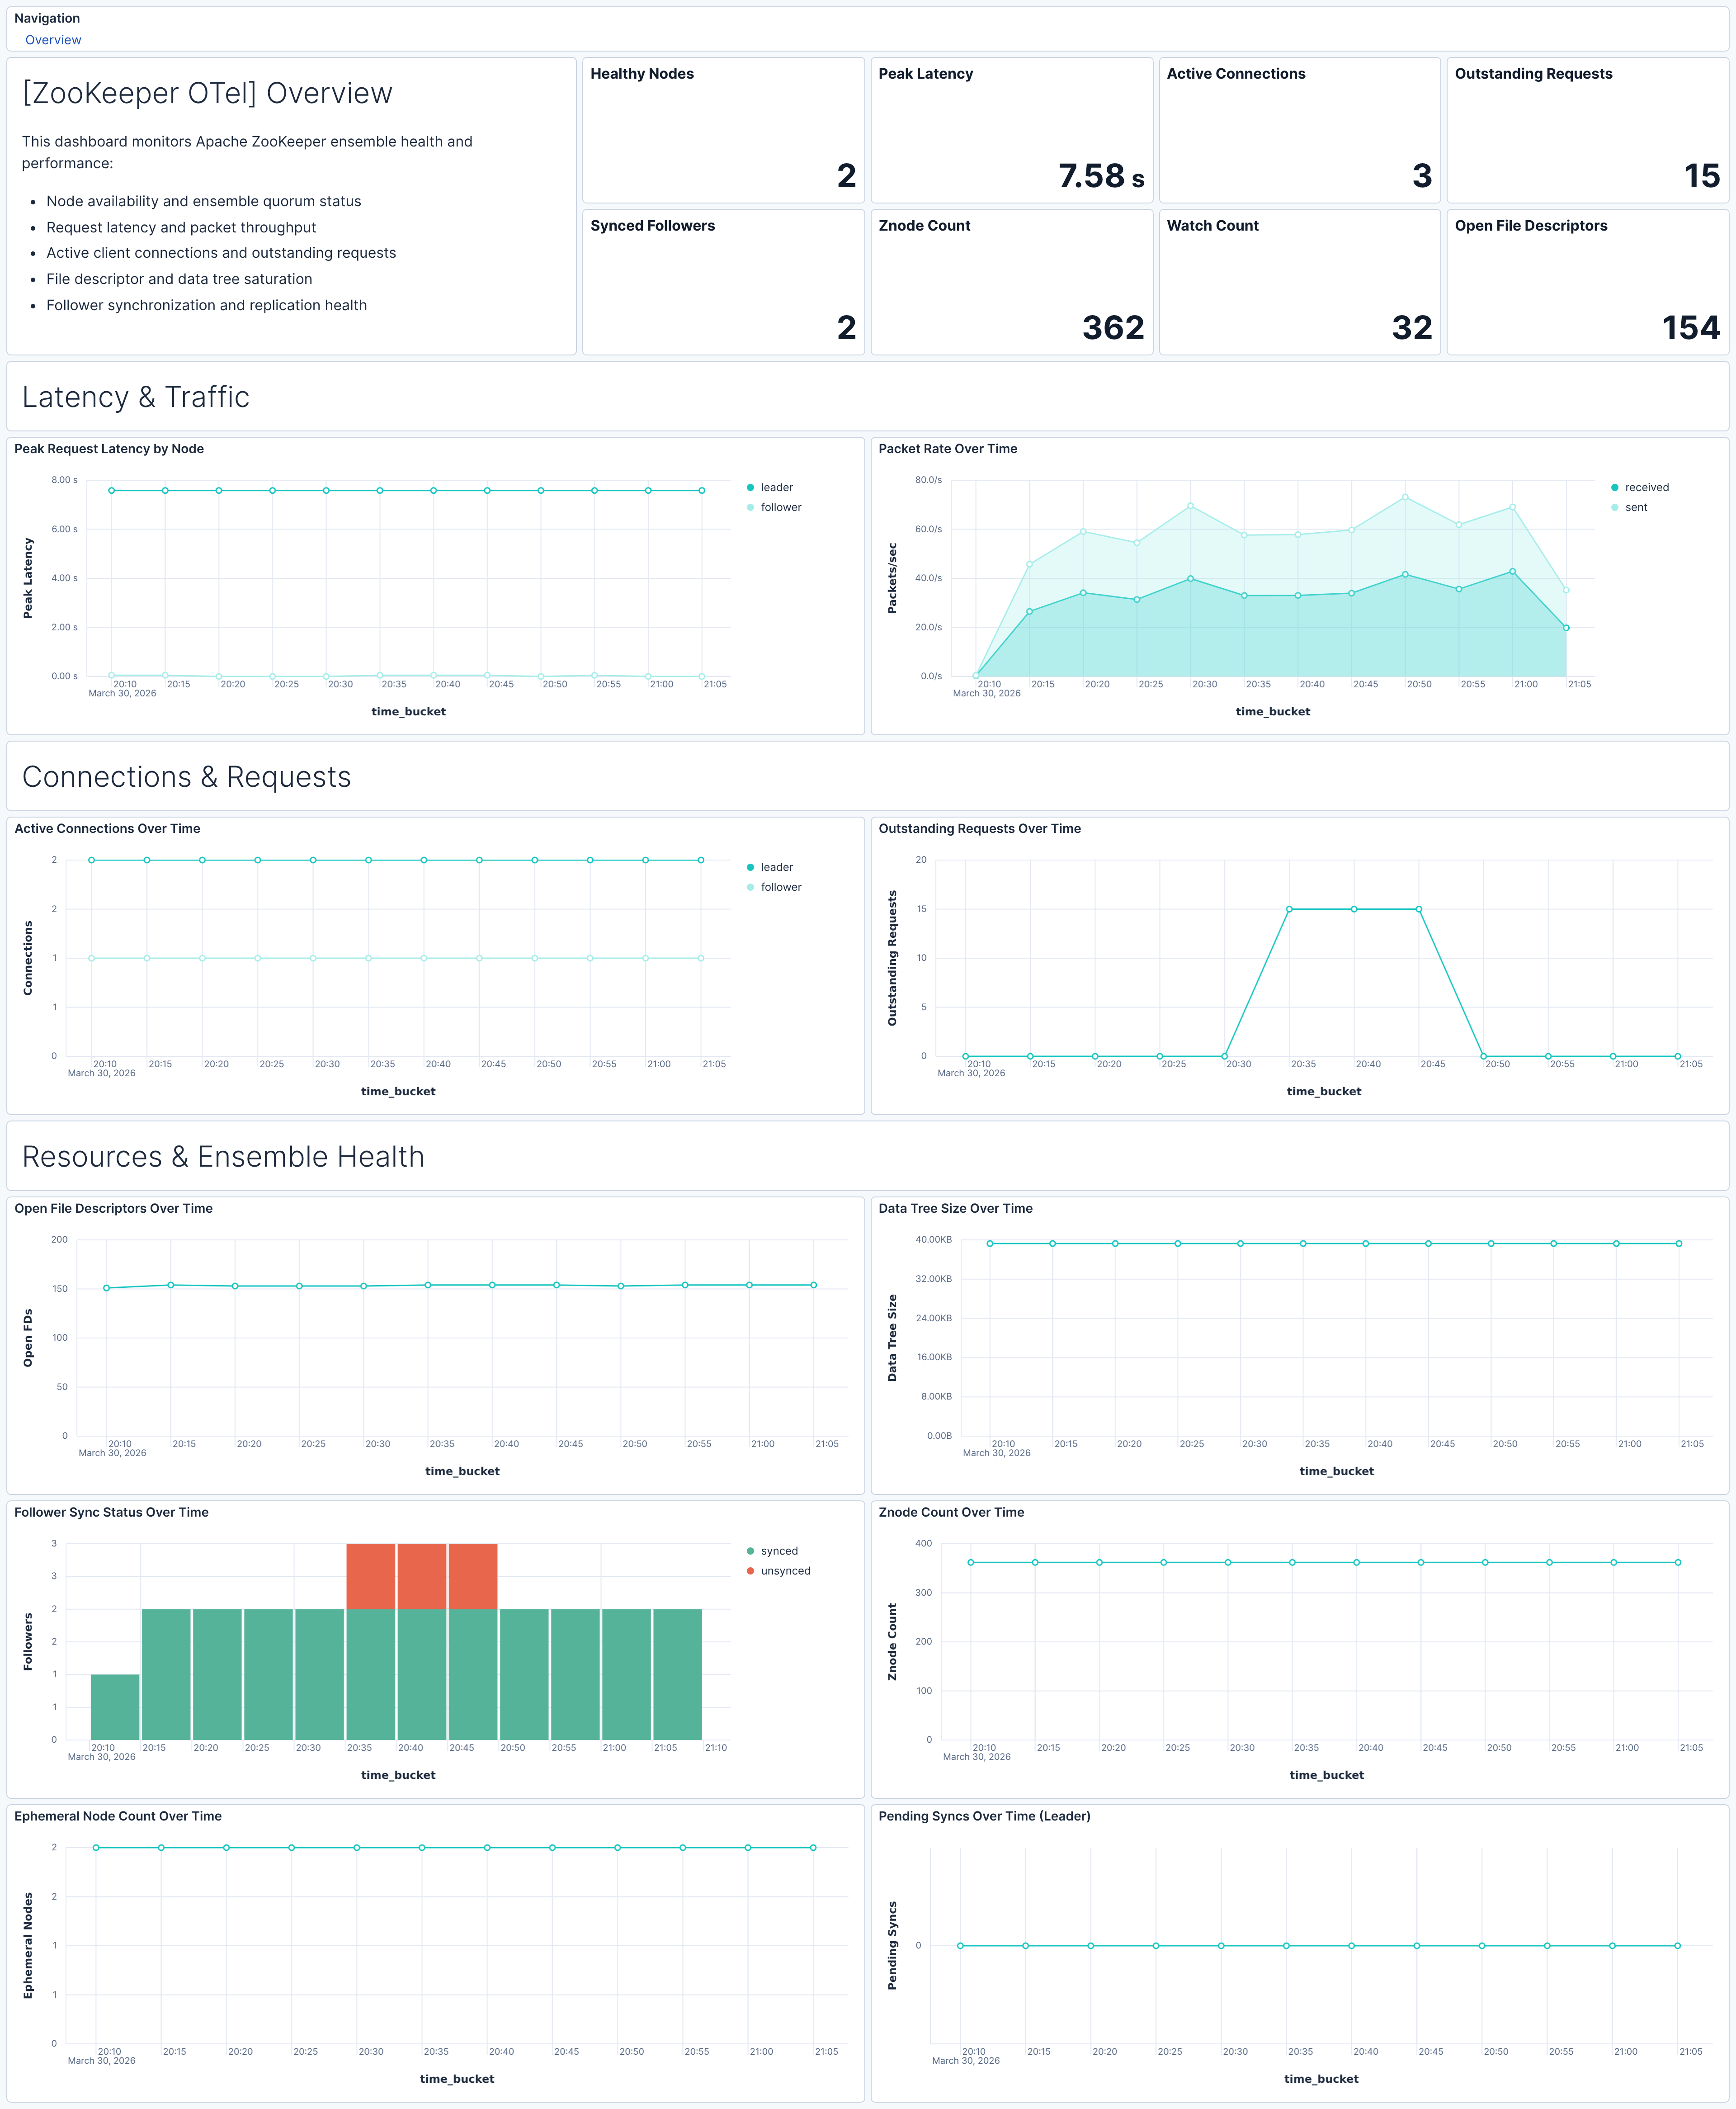Screen dimensions: 1736x2109
Task: Click the Open File Descriptors 154 metric
Action: 1690,328
